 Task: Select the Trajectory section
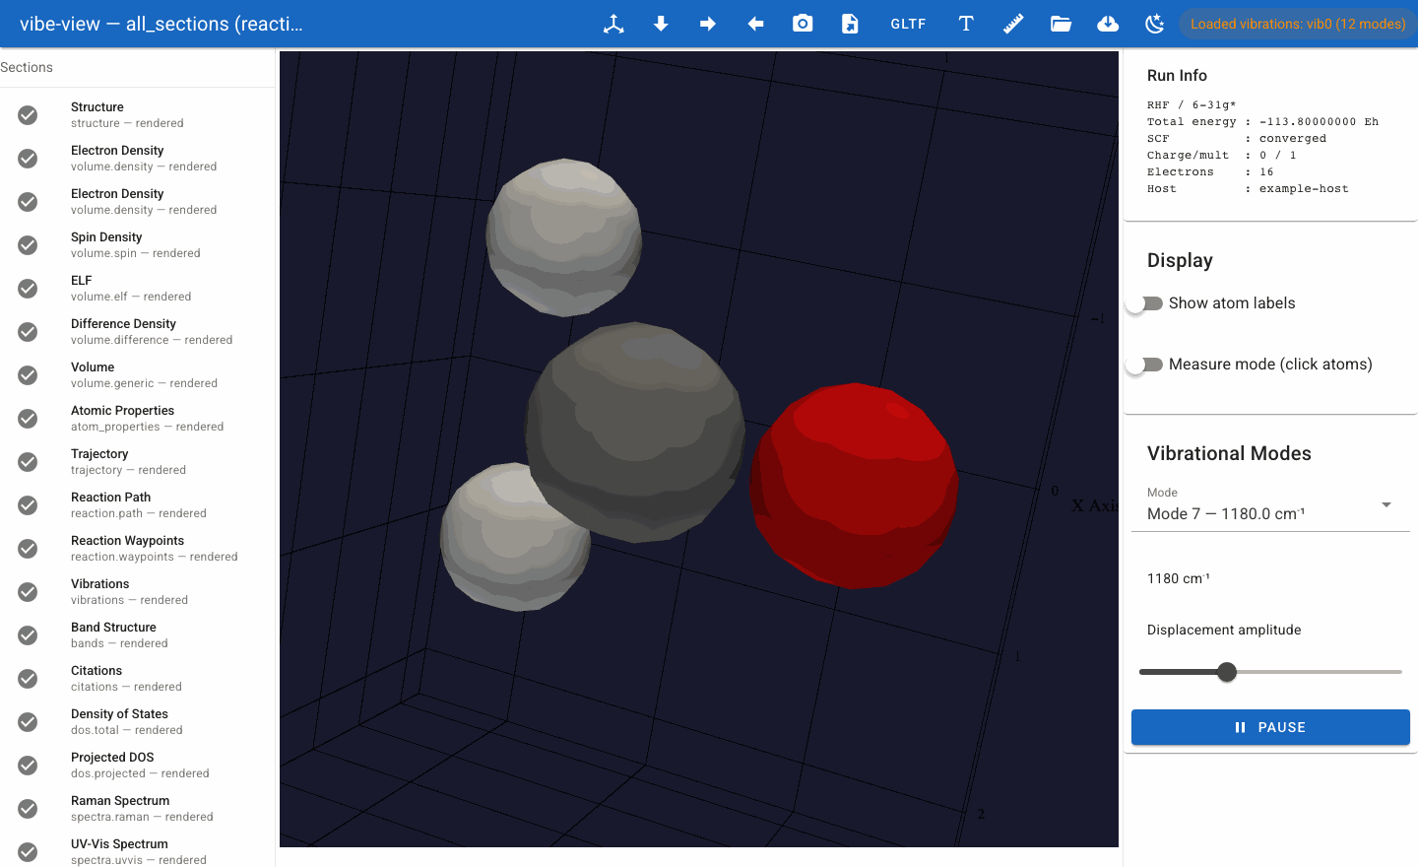tap(137, 462)
